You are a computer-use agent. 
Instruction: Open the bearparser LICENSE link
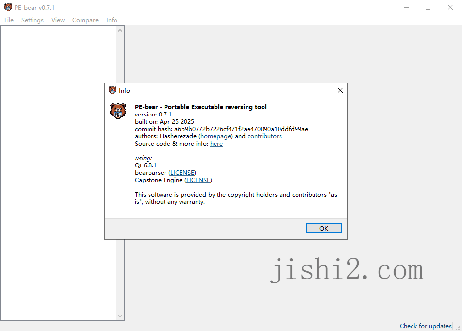coord(182,173)
